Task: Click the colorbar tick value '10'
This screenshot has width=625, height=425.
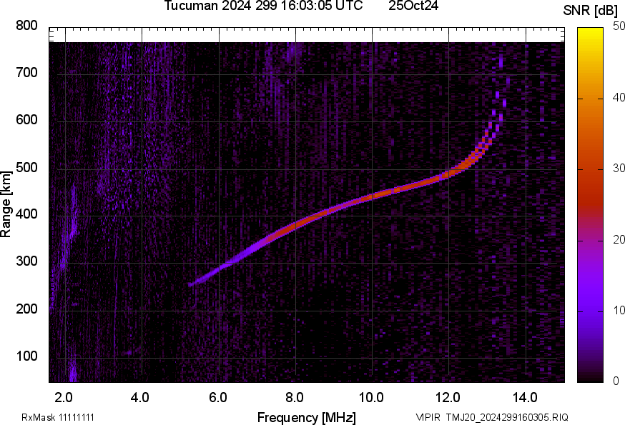Action: 619,310
